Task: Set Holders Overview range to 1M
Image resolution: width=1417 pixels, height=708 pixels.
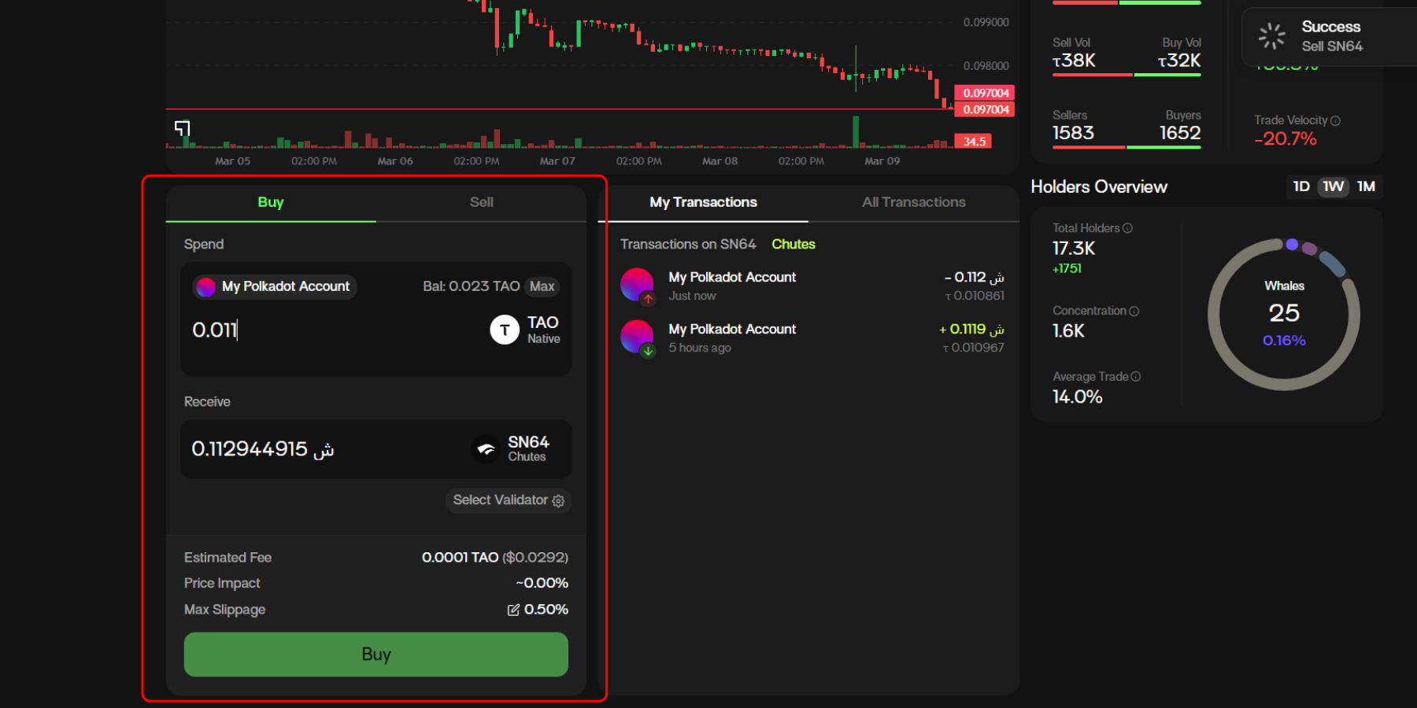Action: click(1366, 186)
